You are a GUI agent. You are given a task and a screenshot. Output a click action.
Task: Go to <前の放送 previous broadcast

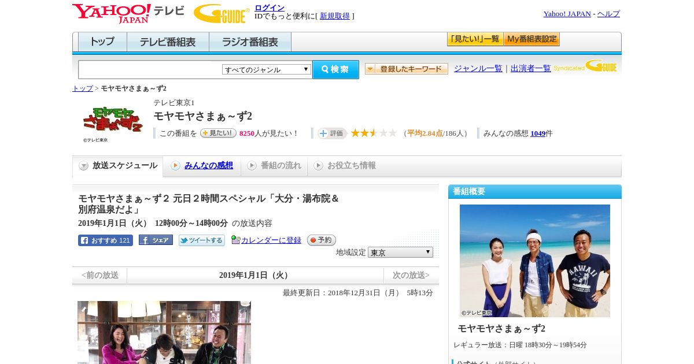[x=99, y=276]
